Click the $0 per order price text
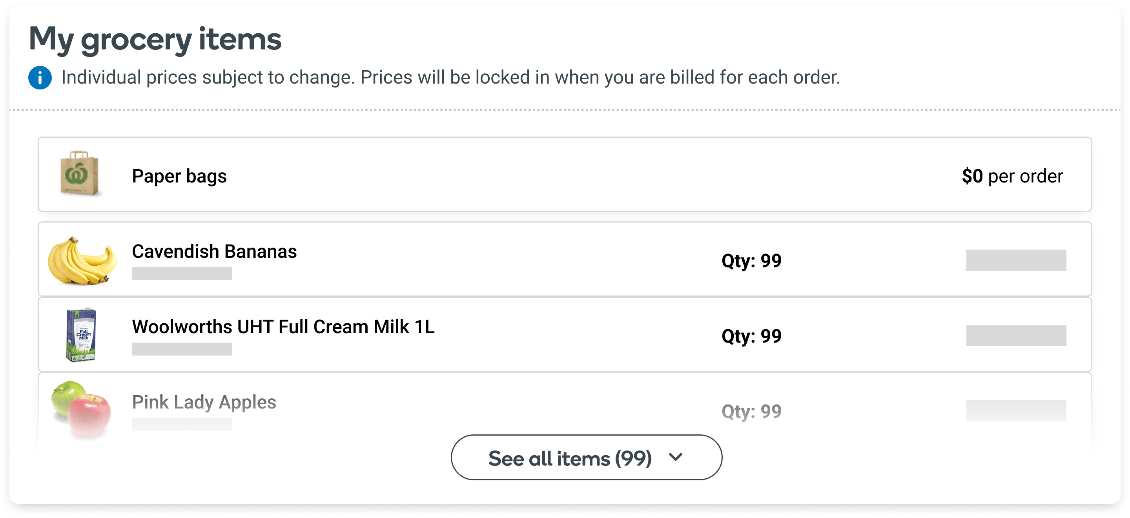This screenshot has height=518, width=1130. tap(1012, 176)
